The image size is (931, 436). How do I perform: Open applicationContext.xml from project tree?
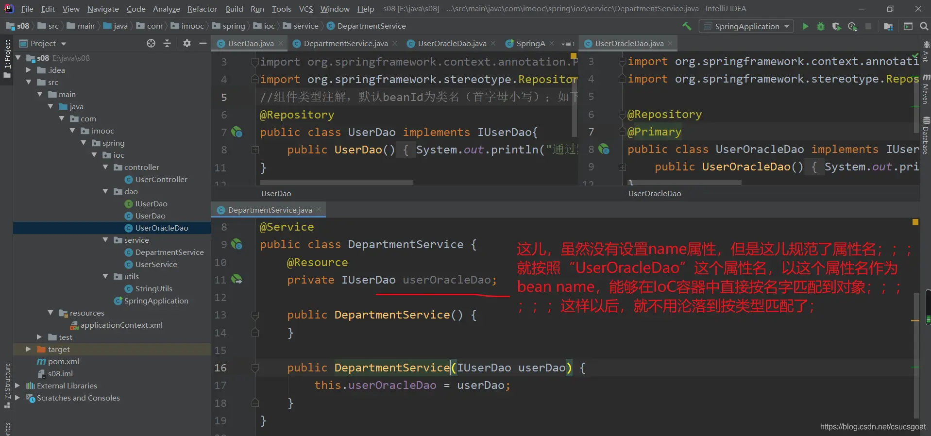[121, 325]
